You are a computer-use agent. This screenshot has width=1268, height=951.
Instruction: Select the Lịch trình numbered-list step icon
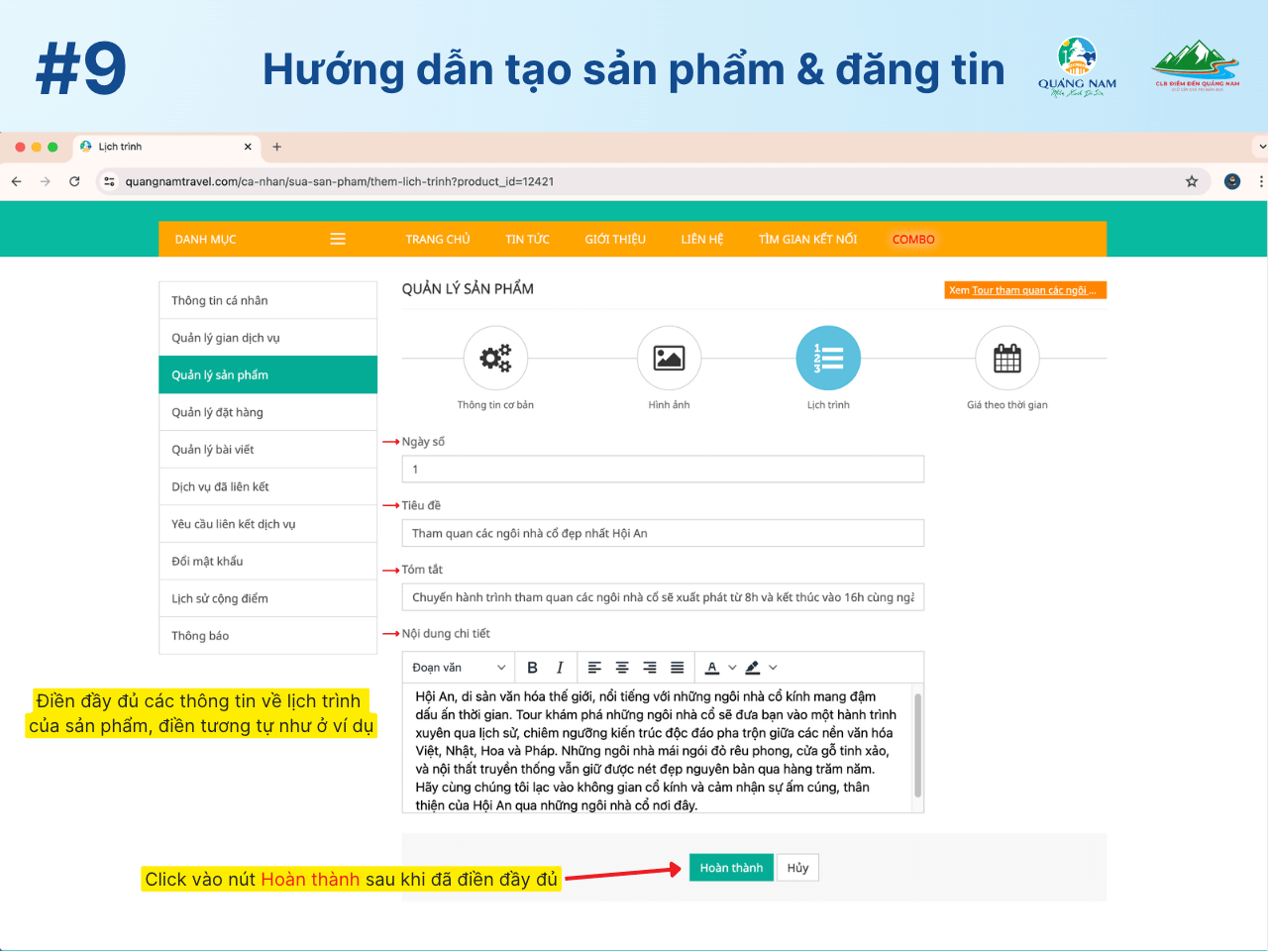[828, 358]
